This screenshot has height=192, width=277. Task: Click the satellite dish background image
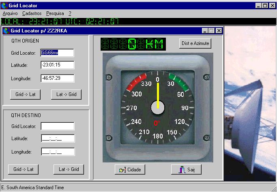(x=250, y=104)
